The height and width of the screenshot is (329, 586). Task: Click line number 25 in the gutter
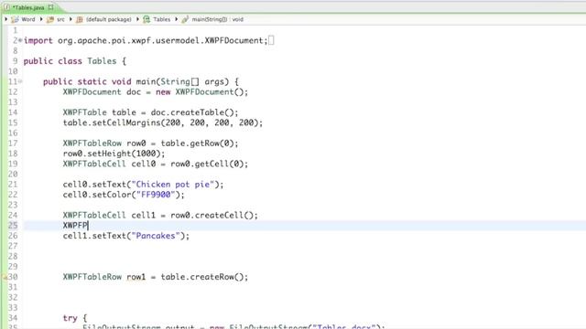[x=13, y=226]
